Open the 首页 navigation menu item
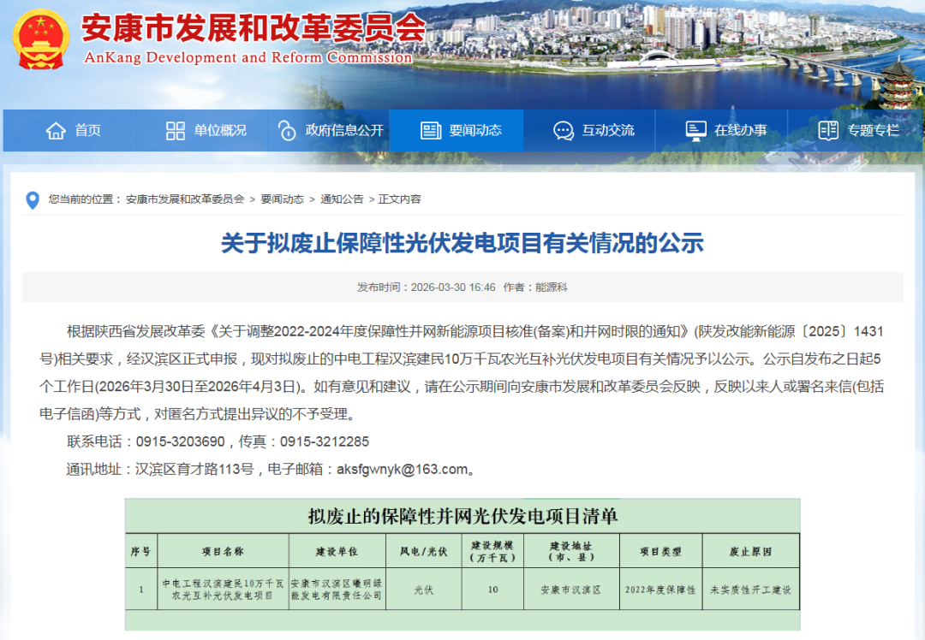The height and width of the screenshot is (640, 925). (87, 131)
